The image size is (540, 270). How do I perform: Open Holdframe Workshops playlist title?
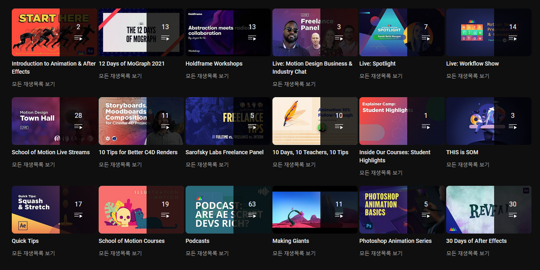214,64
